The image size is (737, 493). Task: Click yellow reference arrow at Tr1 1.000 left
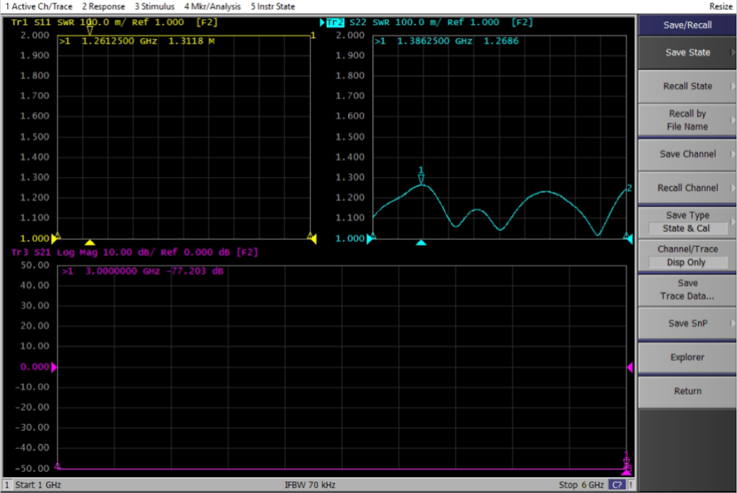tap(54, 239)
